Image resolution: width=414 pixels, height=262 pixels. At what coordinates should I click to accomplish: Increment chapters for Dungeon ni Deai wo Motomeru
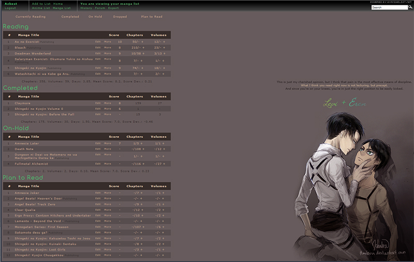tap(141, 156)
